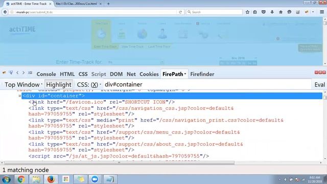327x184 pixels.
Task: Open Zoom from the taskbar
Action: (95, 179)
